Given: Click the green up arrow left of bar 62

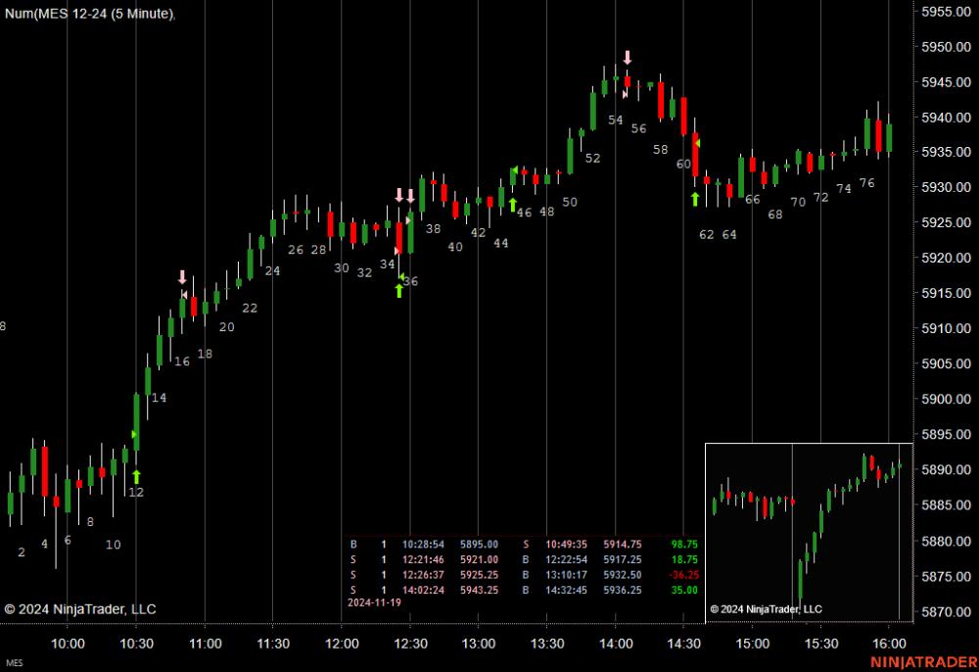Looking at the screenshot, I should coord(695,199).
